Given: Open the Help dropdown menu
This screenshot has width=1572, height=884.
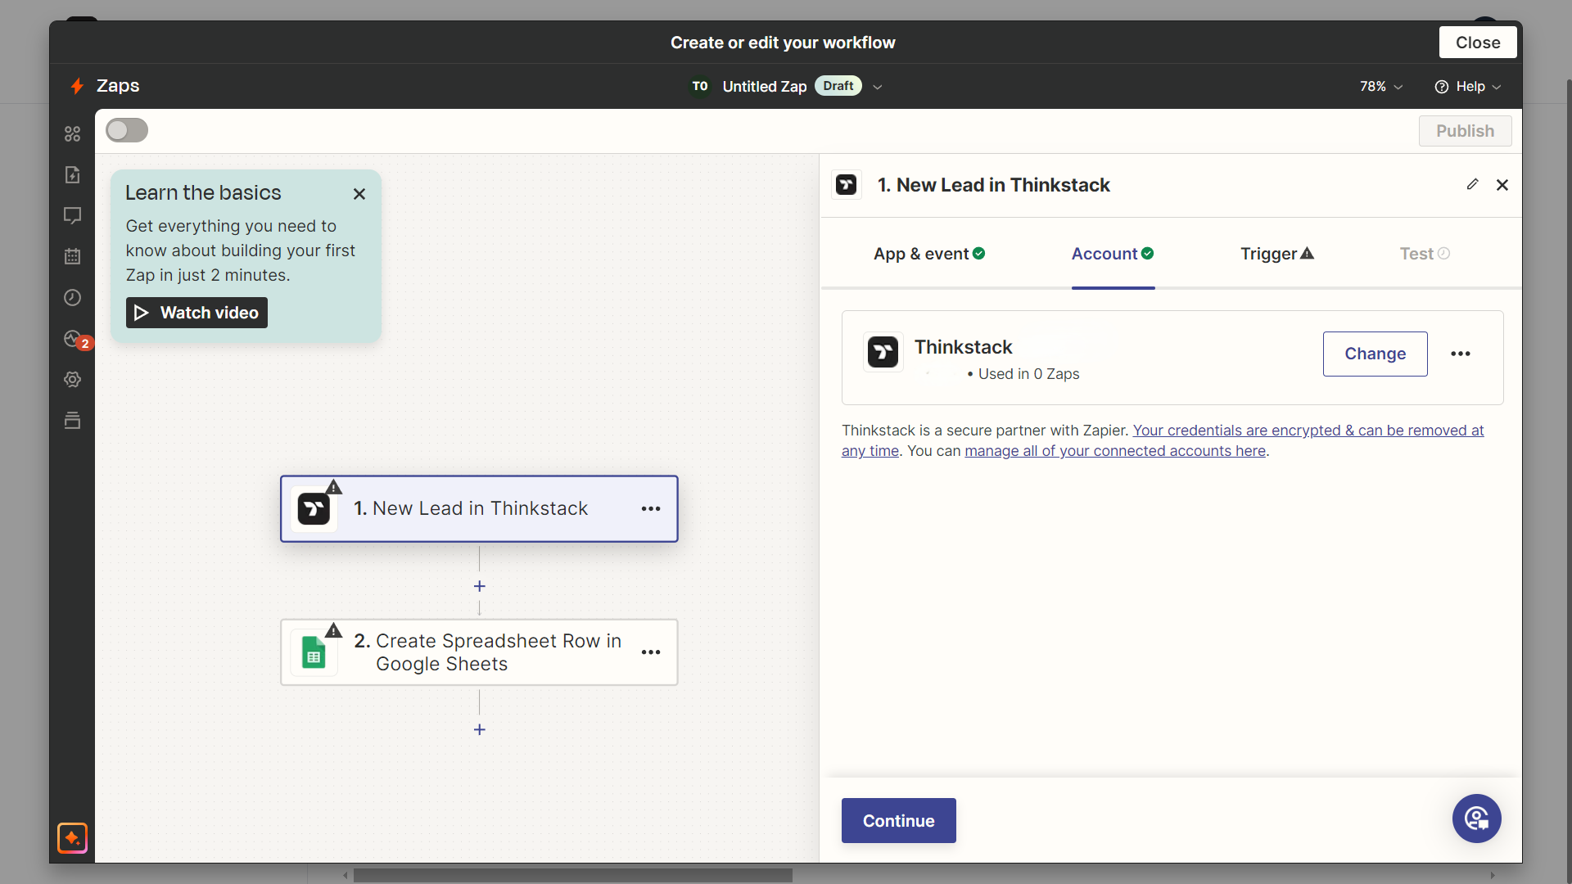Looking at the screenshot, I should (1467, 87).
